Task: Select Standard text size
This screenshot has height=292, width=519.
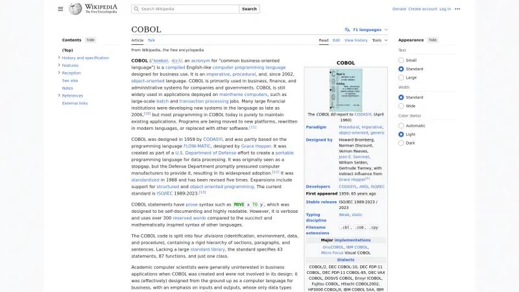Action: tap(401, 69)
